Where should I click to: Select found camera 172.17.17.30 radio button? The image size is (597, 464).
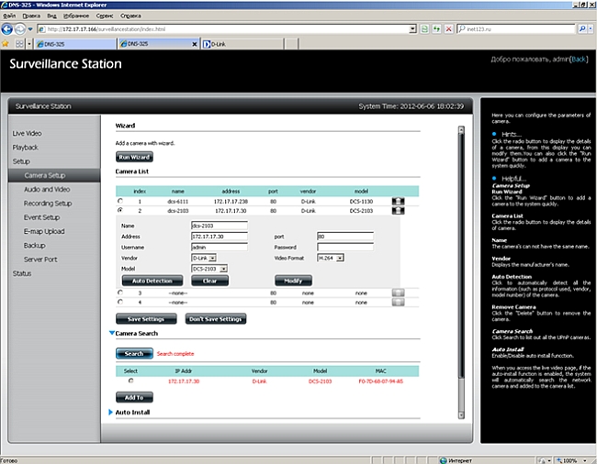130,380
